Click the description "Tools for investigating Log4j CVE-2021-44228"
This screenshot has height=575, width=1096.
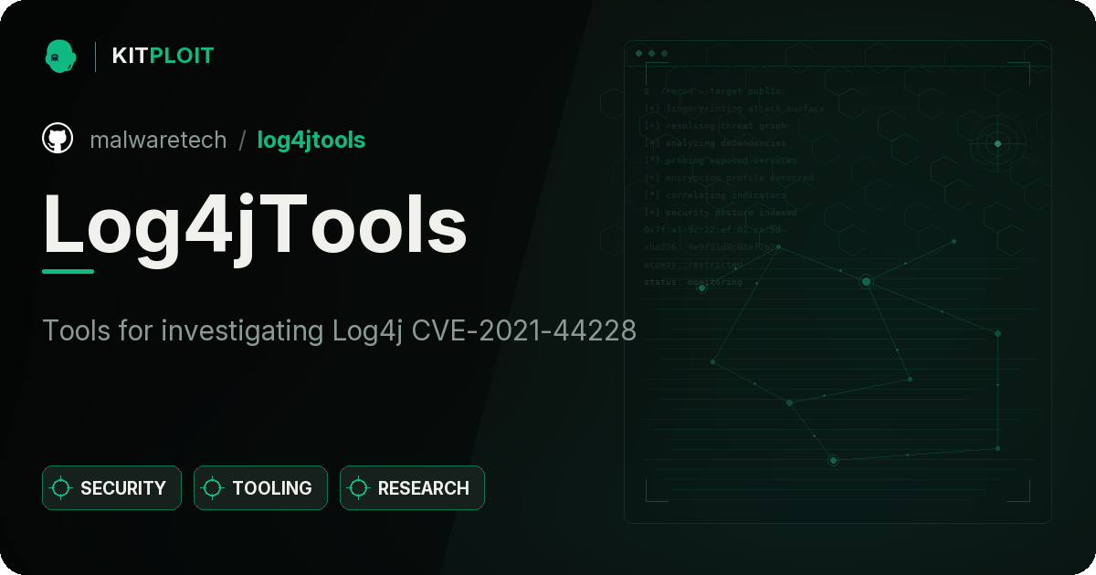click(x=339, y=330)
